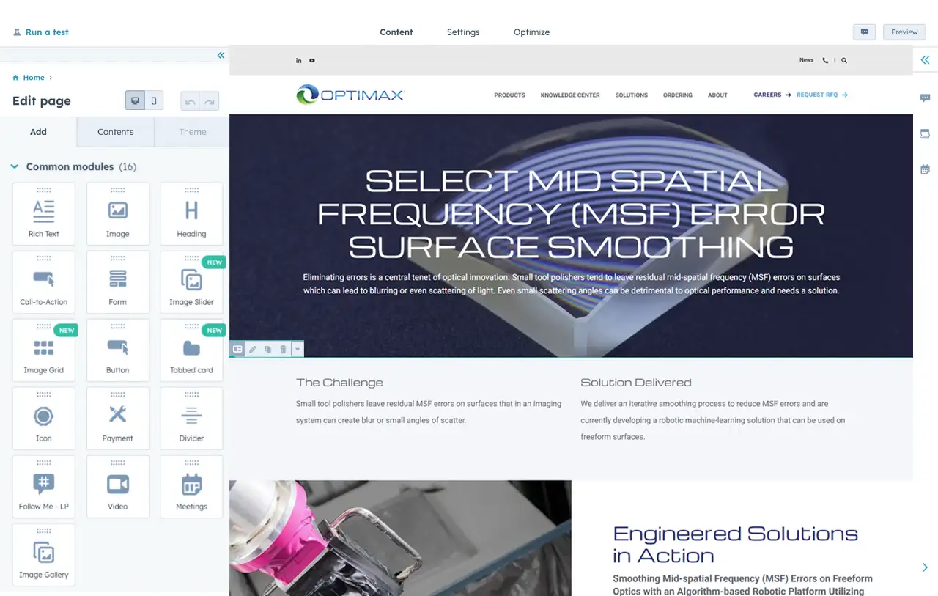Click Run a test
This screenshot has width=938, height=596.
[x=41, y=32]
